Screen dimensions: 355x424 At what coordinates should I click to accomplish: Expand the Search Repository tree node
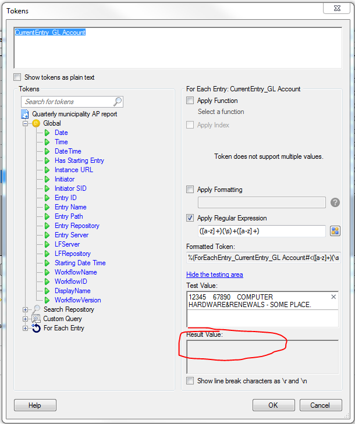coord(25,309)
